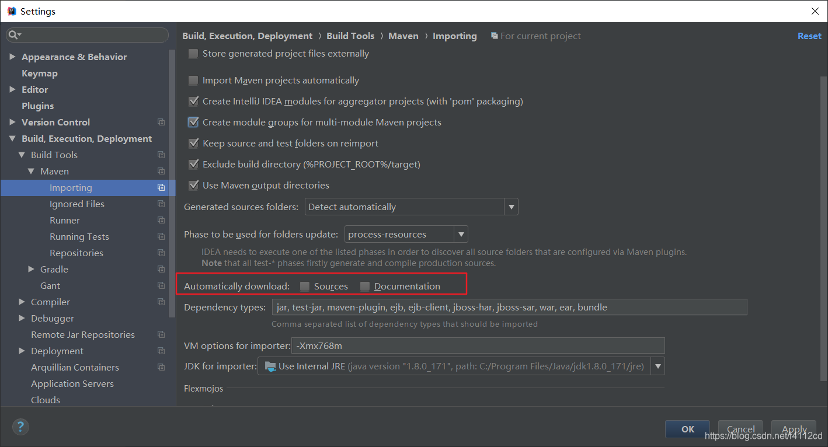This screenshot has height=447, width=828.
Task: Click the help question mark icon
Action: pos(20,426)
